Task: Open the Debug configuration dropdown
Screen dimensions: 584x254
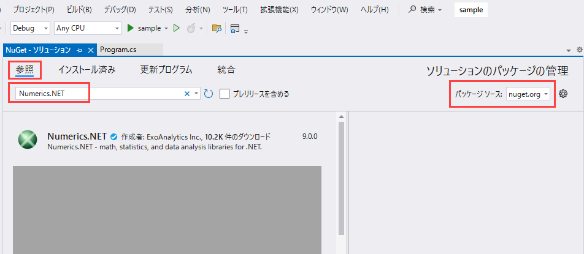Action: [x=30, y=28]
